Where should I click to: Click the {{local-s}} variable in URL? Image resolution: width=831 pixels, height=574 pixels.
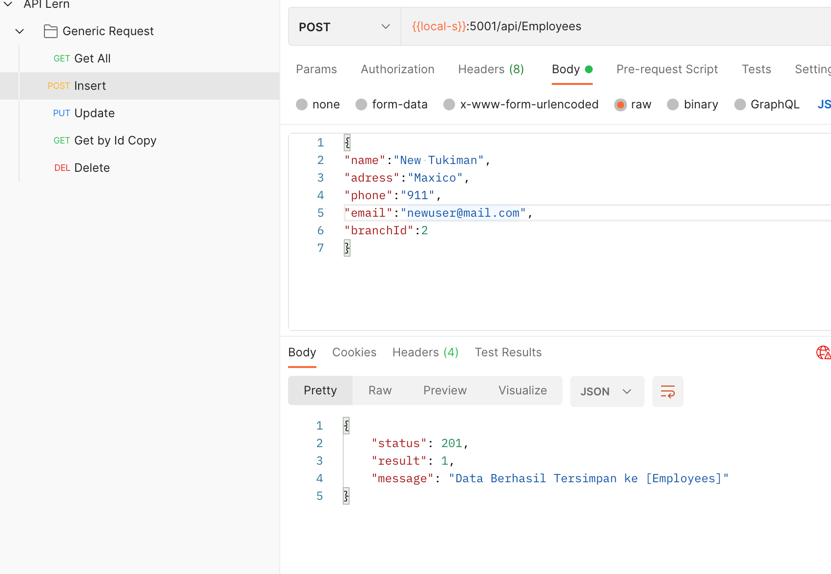click(x=439, y=26)
